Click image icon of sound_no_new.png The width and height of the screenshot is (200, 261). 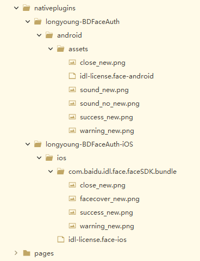[72, 104]
